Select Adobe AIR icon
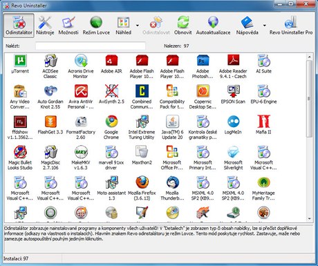The image size is (318, 266). (111, 60)
